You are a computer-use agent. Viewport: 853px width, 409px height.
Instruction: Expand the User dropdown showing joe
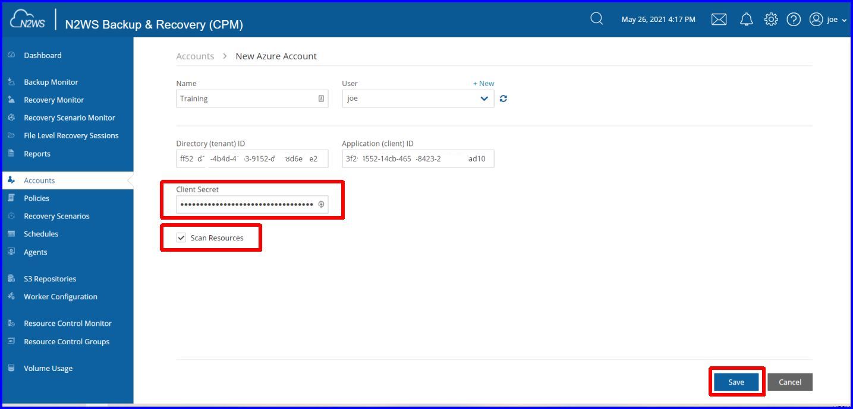point(418,99)
